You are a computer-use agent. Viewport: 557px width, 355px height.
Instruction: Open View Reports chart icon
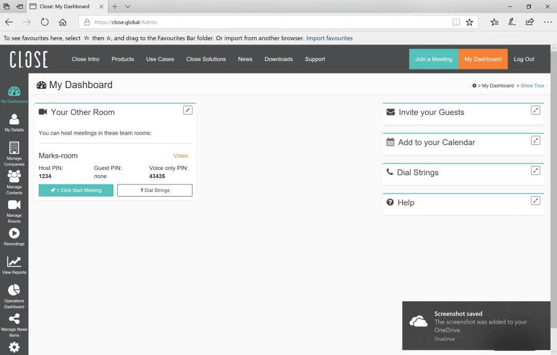pyautogui.click(x=14, y=262)
